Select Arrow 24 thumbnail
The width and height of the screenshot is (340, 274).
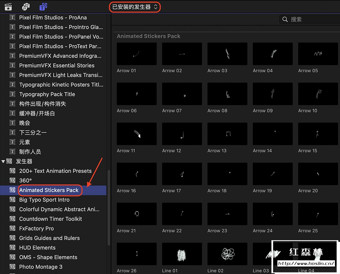pos(273,214)
